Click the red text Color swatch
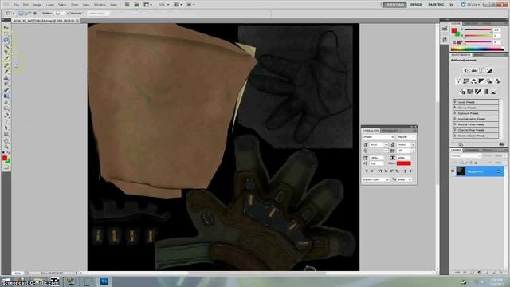The image size is (510, 287). [x=404, y=163]
